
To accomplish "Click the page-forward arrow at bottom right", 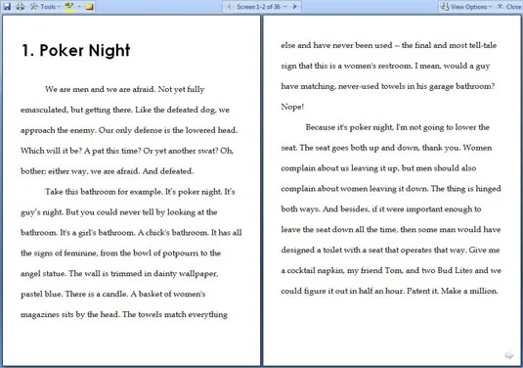I will click(509, 355).
